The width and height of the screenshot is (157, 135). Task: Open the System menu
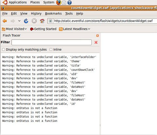49,2
